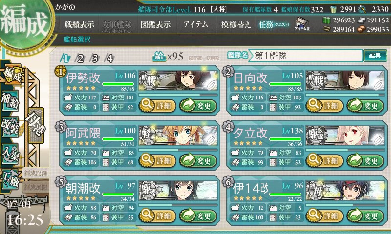
Task: Click 随伴艦一括解除 to remove escorts
Action: click(204, 58)
